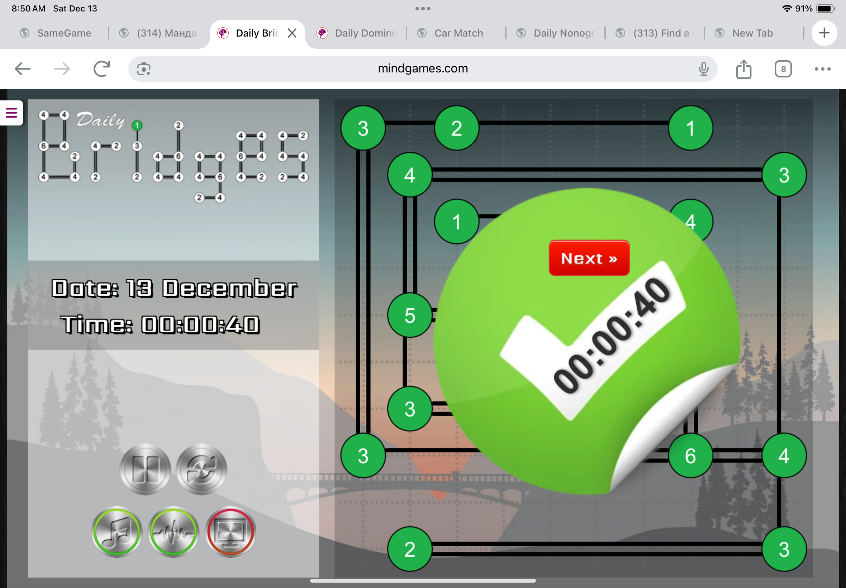846x588 pixels.
Task: Click the mindgames.com address bar
Action: pos(422,68)
